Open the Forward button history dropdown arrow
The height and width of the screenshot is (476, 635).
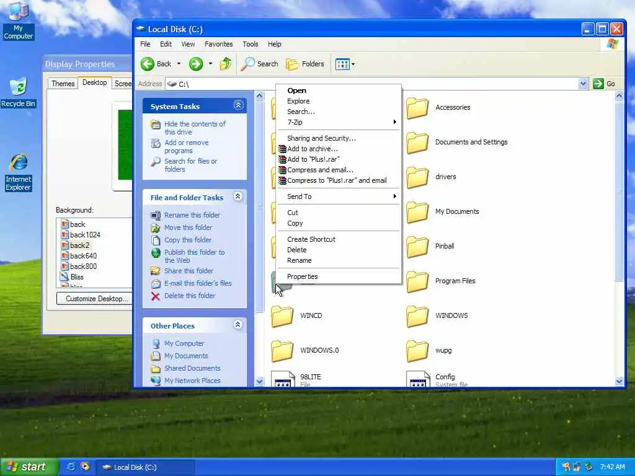pos(210,64)
